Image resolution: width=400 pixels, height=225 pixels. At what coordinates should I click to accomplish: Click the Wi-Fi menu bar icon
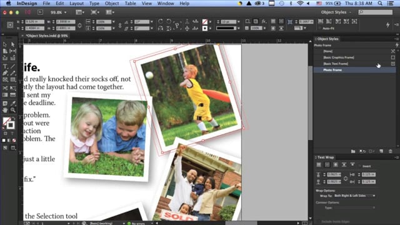[x=300, y=3]
